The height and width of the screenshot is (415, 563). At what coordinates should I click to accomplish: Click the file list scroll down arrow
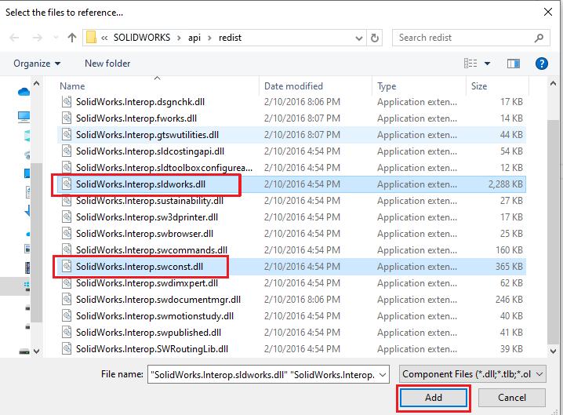(x=553, y=351)
